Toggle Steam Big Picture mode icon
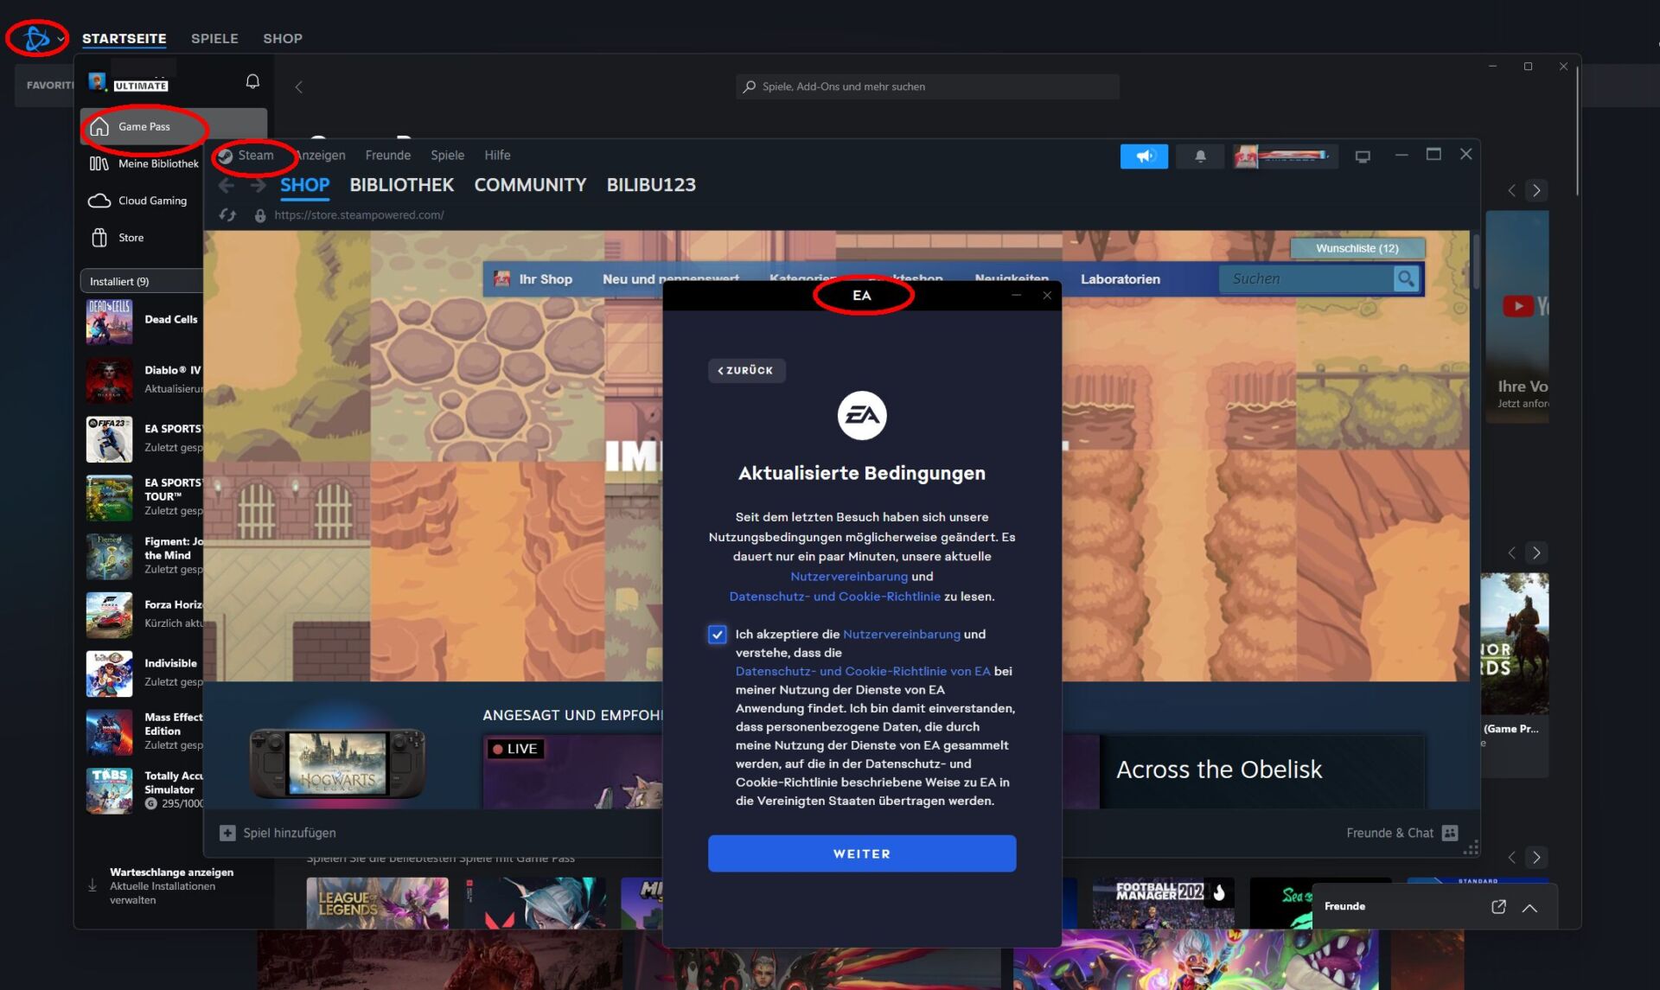This screenshot has width=1660, height=990. coord(1363,156)
